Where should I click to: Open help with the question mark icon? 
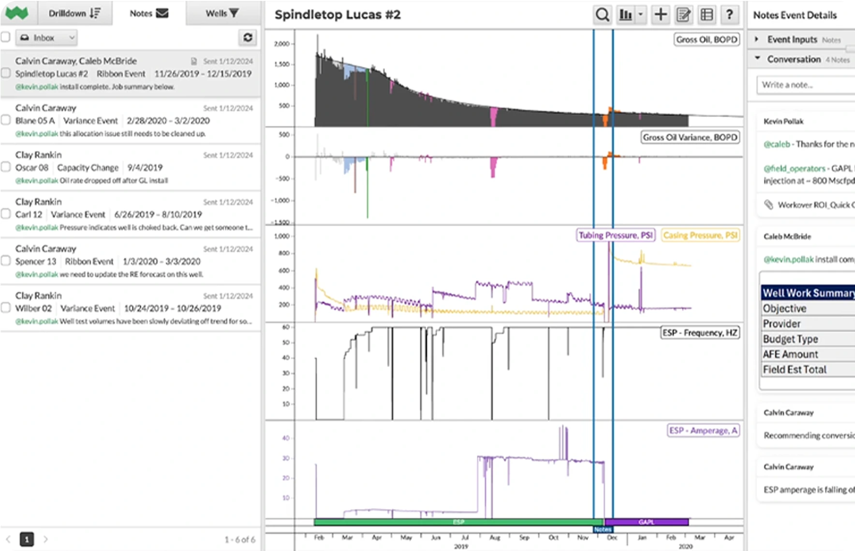tap(729, 14)
